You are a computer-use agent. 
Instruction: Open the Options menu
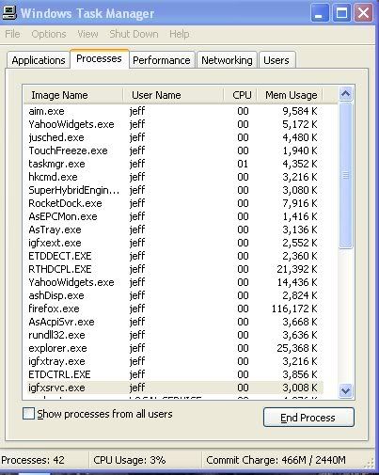click(x=49, y=34)
